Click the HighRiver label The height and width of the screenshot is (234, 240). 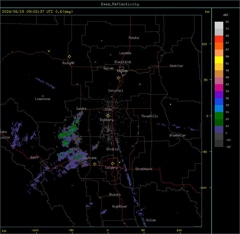pyautogui.click(x=120, y=206)
